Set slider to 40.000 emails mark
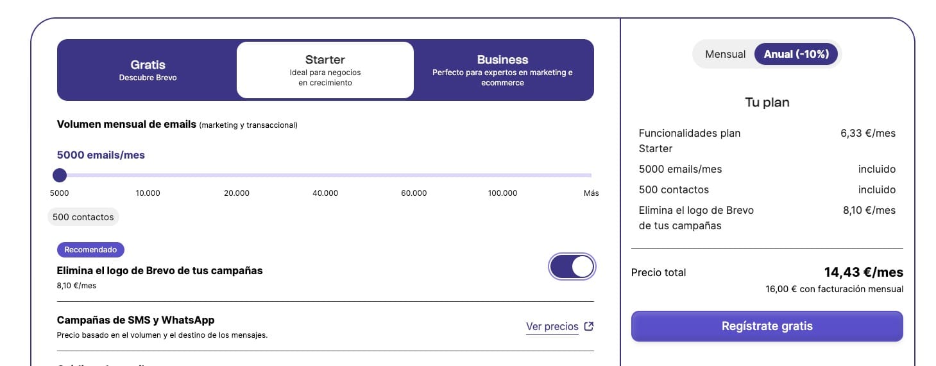 (325, 175)
